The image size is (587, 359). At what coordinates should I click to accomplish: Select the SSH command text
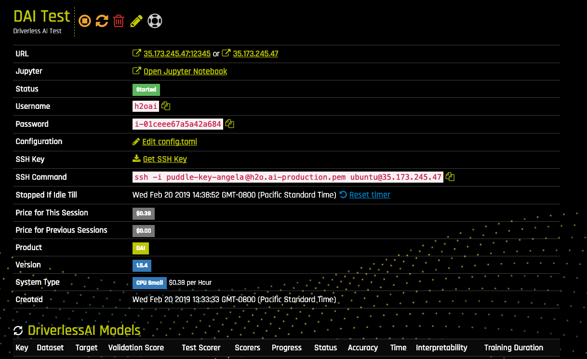click(x=288, y=177)
